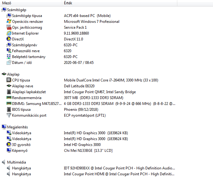Click the Felhasználó neve value 6320

(67, 51)
